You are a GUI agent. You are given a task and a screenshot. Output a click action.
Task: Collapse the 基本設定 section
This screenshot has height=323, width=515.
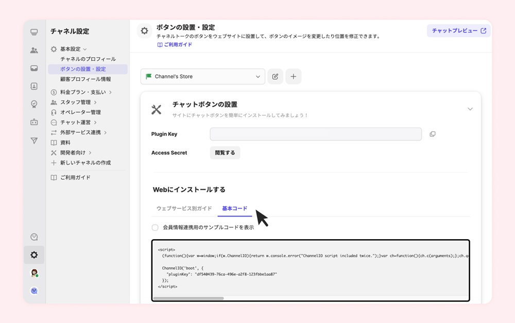85,49
